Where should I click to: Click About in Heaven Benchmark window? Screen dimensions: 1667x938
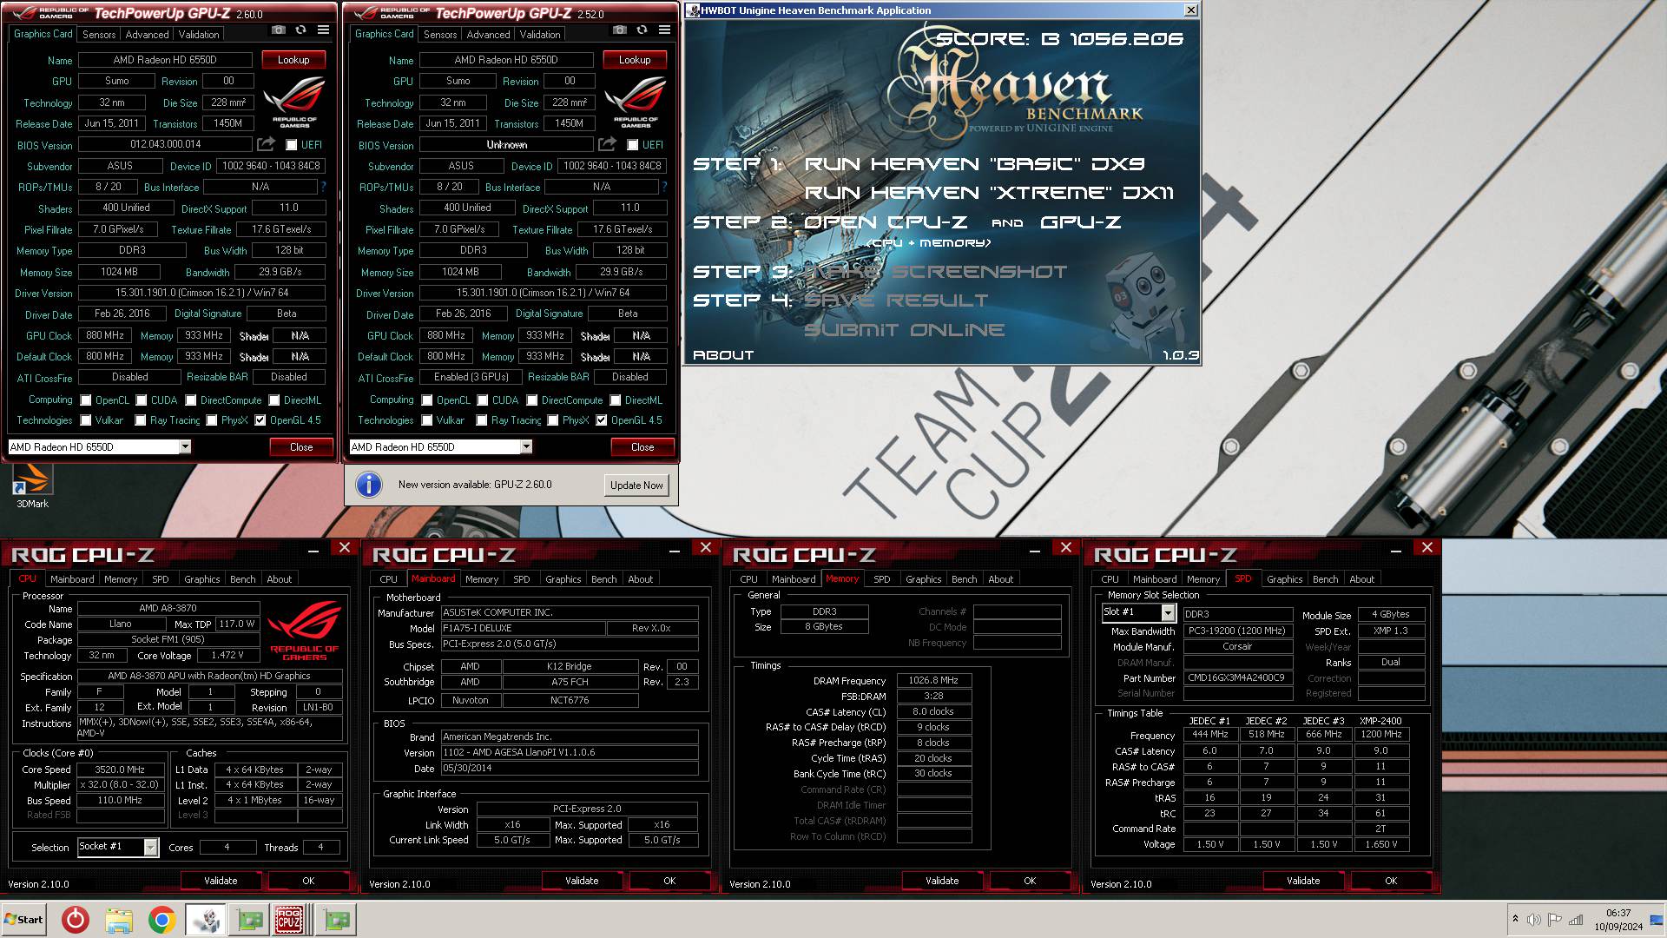[x=723, y=355]
